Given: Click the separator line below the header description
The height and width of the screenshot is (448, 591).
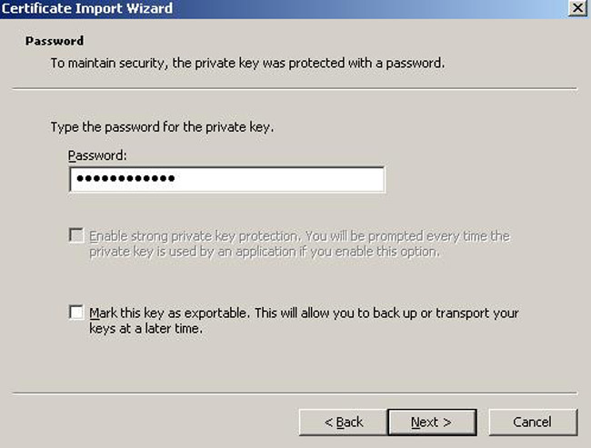Looking at the screenshot, I should point(295,89).
